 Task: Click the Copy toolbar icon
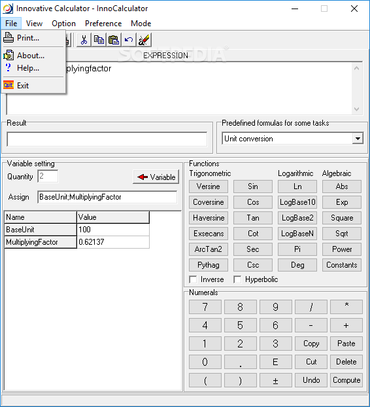pyautogui.click(x=99, y=40)
